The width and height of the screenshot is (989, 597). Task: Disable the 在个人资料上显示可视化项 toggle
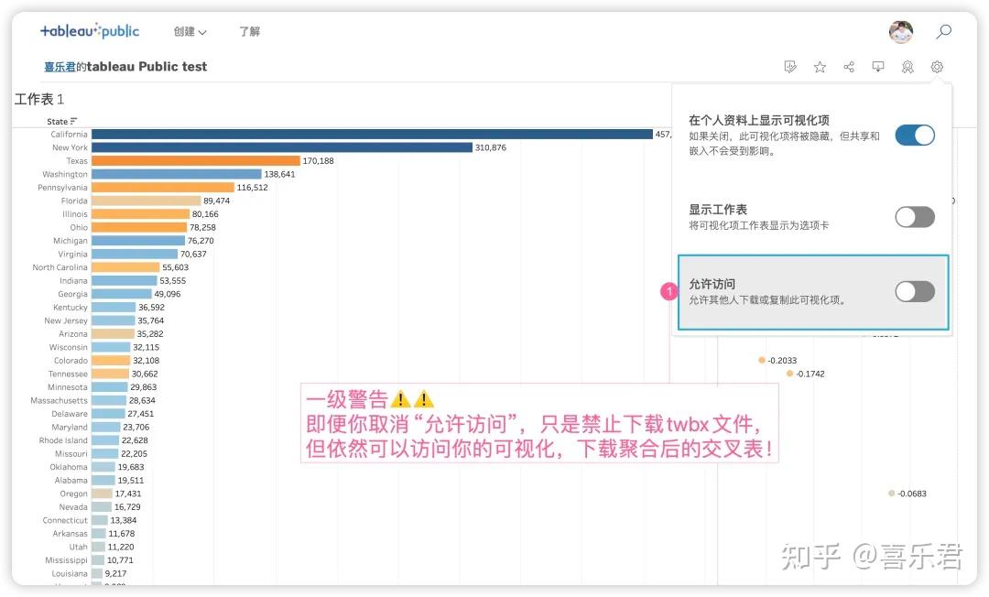point(914,135)
